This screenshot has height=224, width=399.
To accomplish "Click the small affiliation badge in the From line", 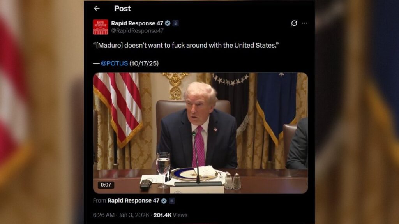I will 172,201.
